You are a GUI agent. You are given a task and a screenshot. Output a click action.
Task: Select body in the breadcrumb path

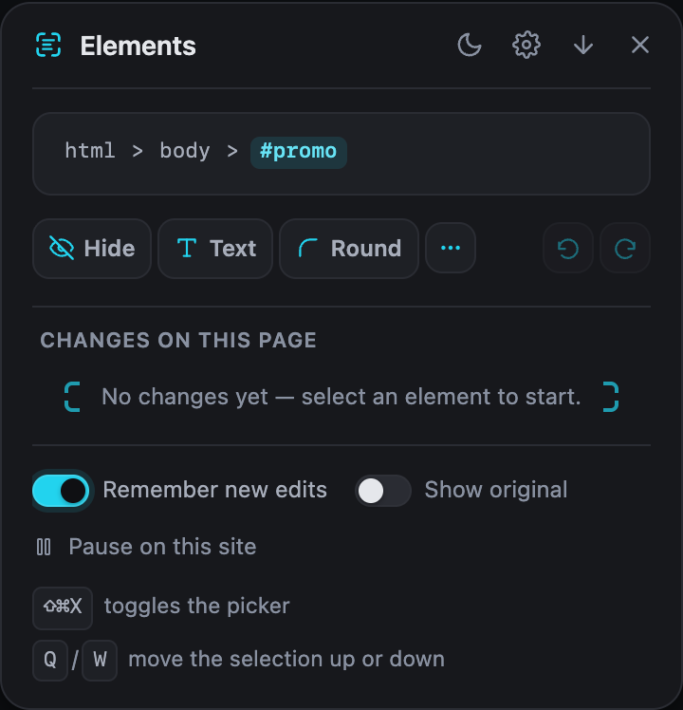(185, 151)
